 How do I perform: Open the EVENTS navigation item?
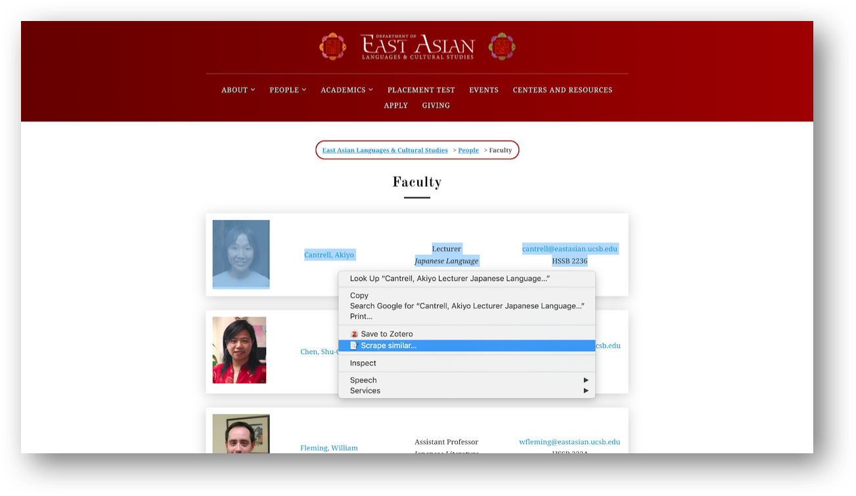click(x=484, y=90)
